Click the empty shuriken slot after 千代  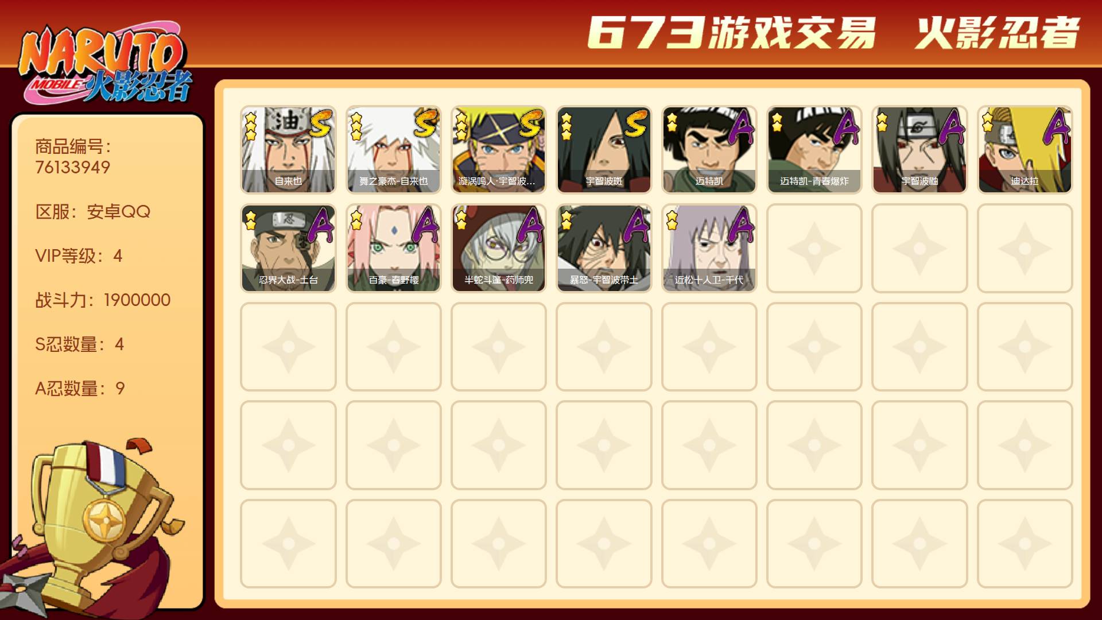814,248
